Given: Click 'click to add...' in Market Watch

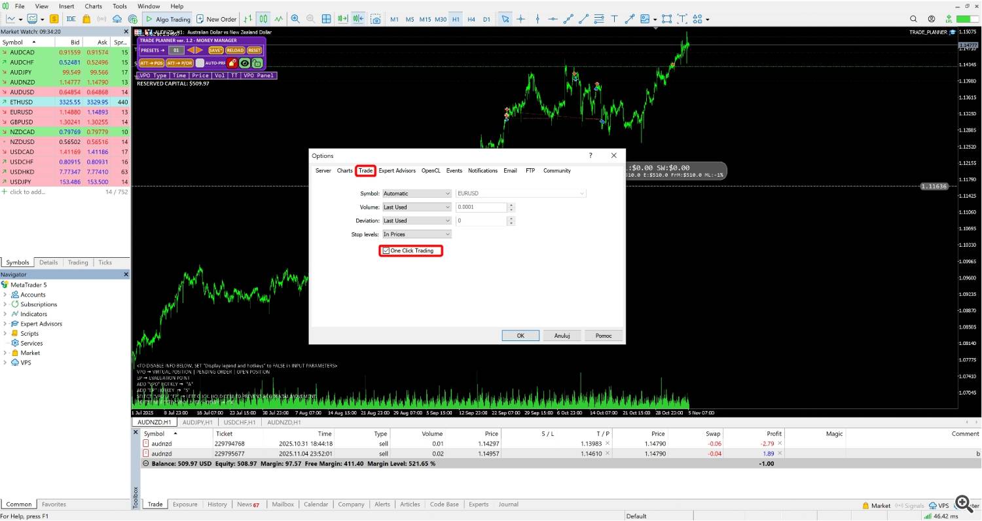Looking at the screenshot, I should click(x=27, y=192).
